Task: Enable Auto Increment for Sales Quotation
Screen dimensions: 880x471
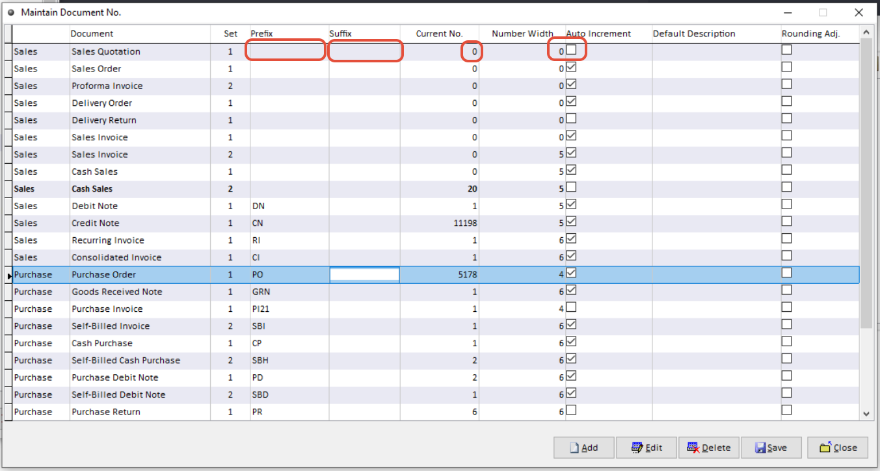Action: (571, 50)
